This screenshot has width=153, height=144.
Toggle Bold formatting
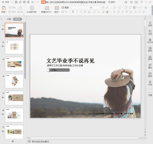[x=73, y=12]
